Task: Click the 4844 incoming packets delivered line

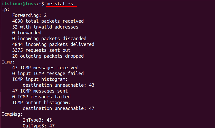Action: pyautogui.click(x=53, y=44)
